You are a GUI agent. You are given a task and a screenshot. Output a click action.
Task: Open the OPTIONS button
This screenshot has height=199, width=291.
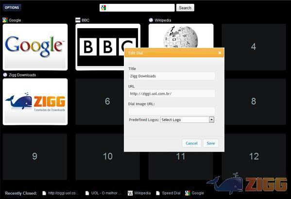pos(12,8)
